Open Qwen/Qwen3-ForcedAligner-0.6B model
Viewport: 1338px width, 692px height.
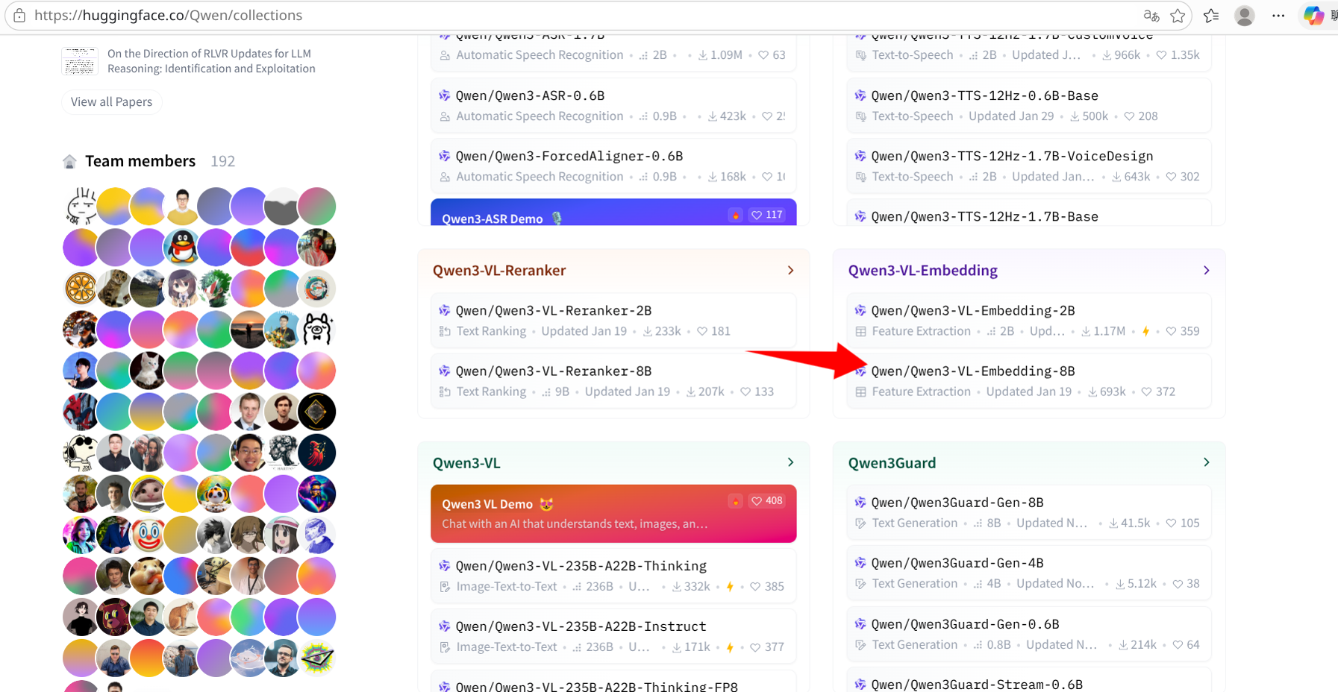pyautogui.click(x=569, y=156)
